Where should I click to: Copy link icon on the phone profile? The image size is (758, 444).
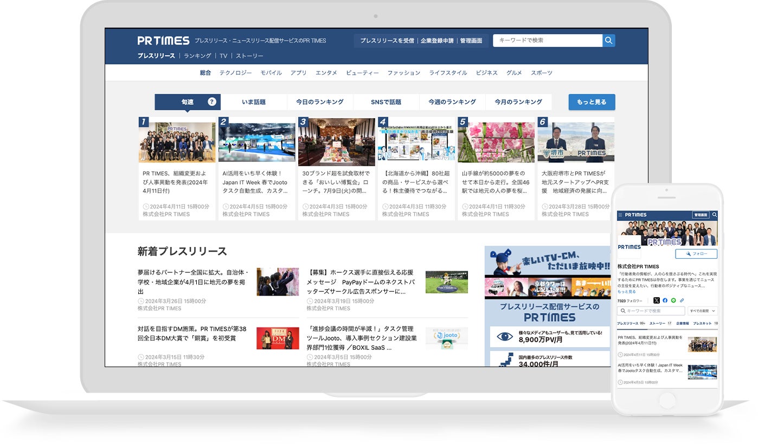click(682, 301)
